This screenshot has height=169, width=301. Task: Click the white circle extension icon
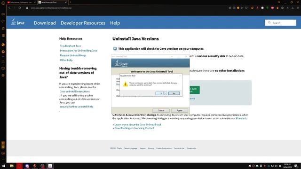pyautogui.click(x=262, y=8)
